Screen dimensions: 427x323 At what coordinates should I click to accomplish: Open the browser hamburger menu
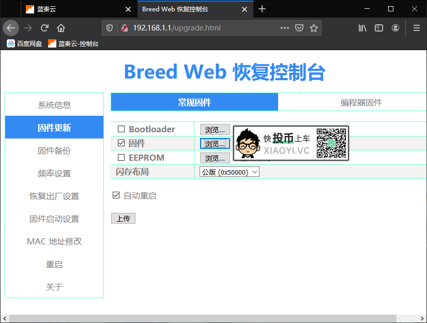pos(416,28)
